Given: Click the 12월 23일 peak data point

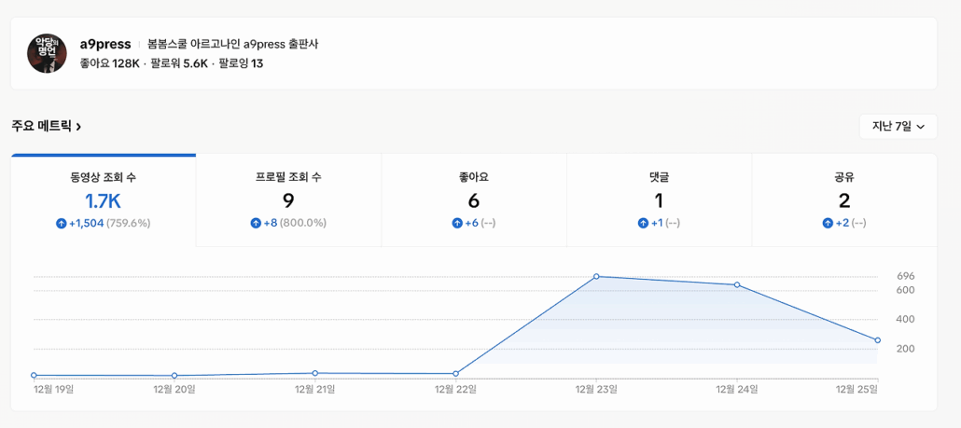Looking at the screenshot, I should pos(596,276).
